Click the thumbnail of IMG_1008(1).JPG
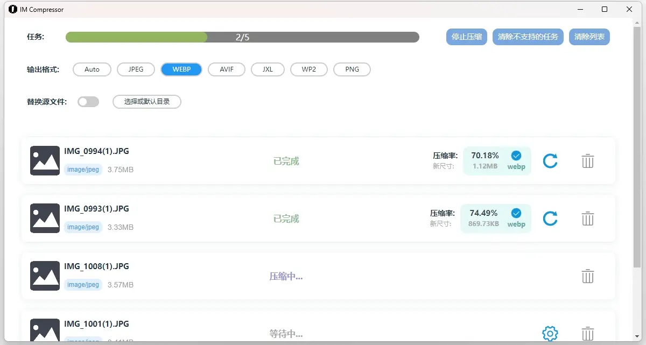 click(x=45, y=276)
